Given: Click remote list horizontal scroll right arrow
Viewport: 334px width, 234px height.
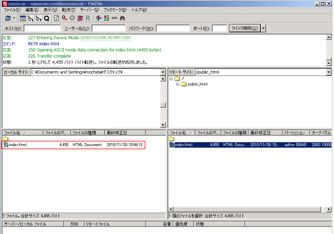Looking at the screenshot, I should point(328,209).
